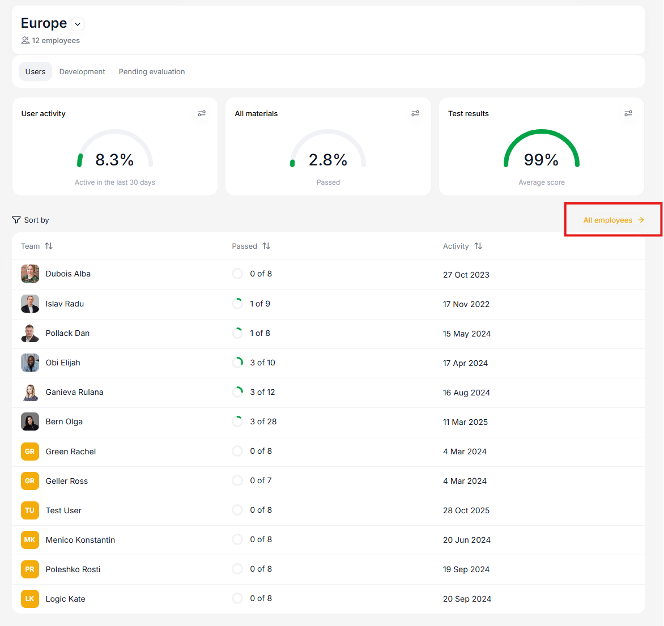Screen dimensions: 664x626
Task: Sort table by Passed column arrows
Action: click(266, 246)
